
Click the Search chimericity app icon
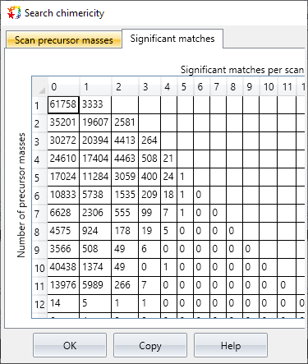(x=14, y=12)
